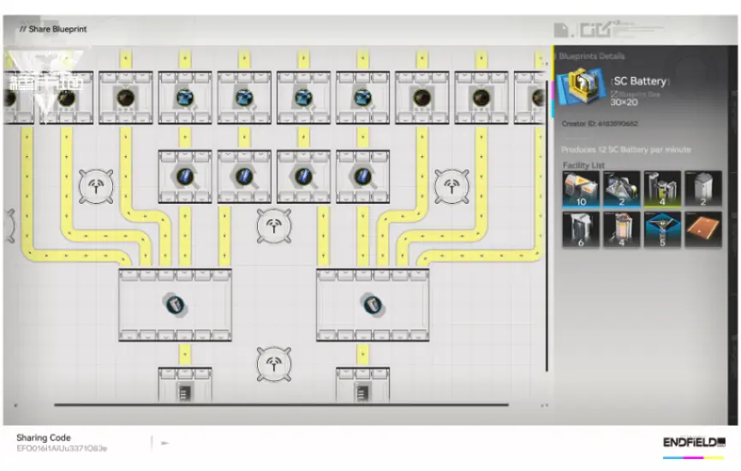Select the leftmost blue crystal machine in top row

click(185, 98)
